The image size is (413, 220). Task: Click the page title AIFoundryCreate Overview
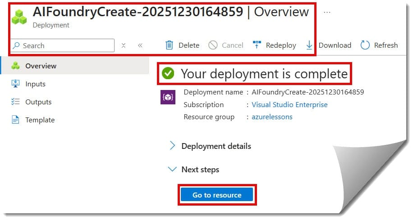(171, 12)
